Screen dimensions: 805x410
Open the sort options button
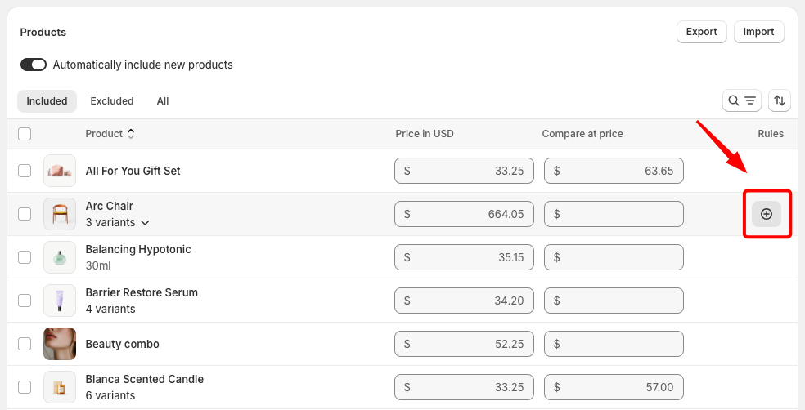coord(780,100)
